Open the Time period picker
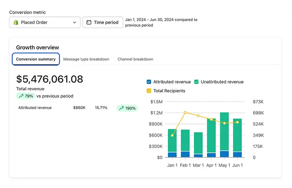The height and width of the screenshot is (188, 292). pos(103,22)
